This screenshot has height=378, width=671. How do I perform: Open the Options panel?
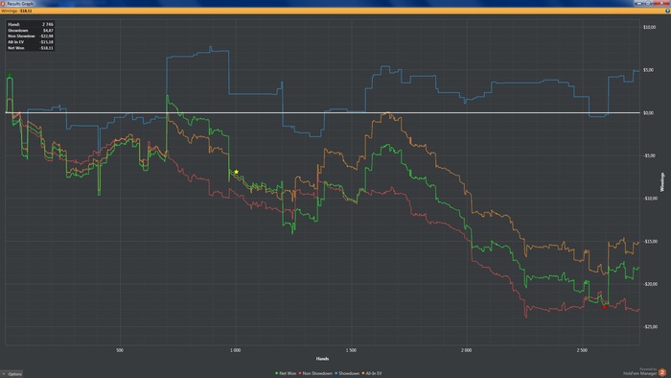12,374
